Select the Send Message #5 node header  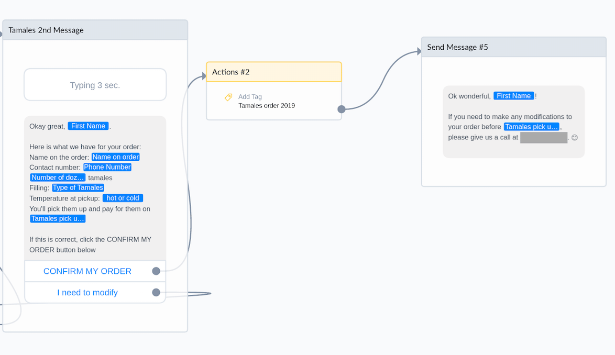(x=514, y=48)
